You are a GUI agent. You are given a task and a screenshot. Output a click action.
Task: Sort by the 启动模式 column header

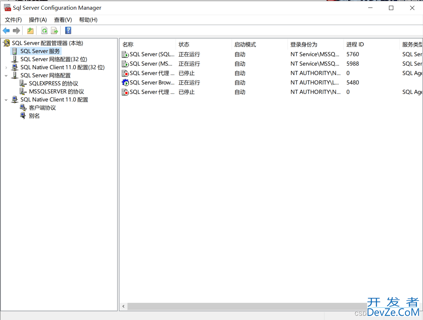tap(260, 44)
